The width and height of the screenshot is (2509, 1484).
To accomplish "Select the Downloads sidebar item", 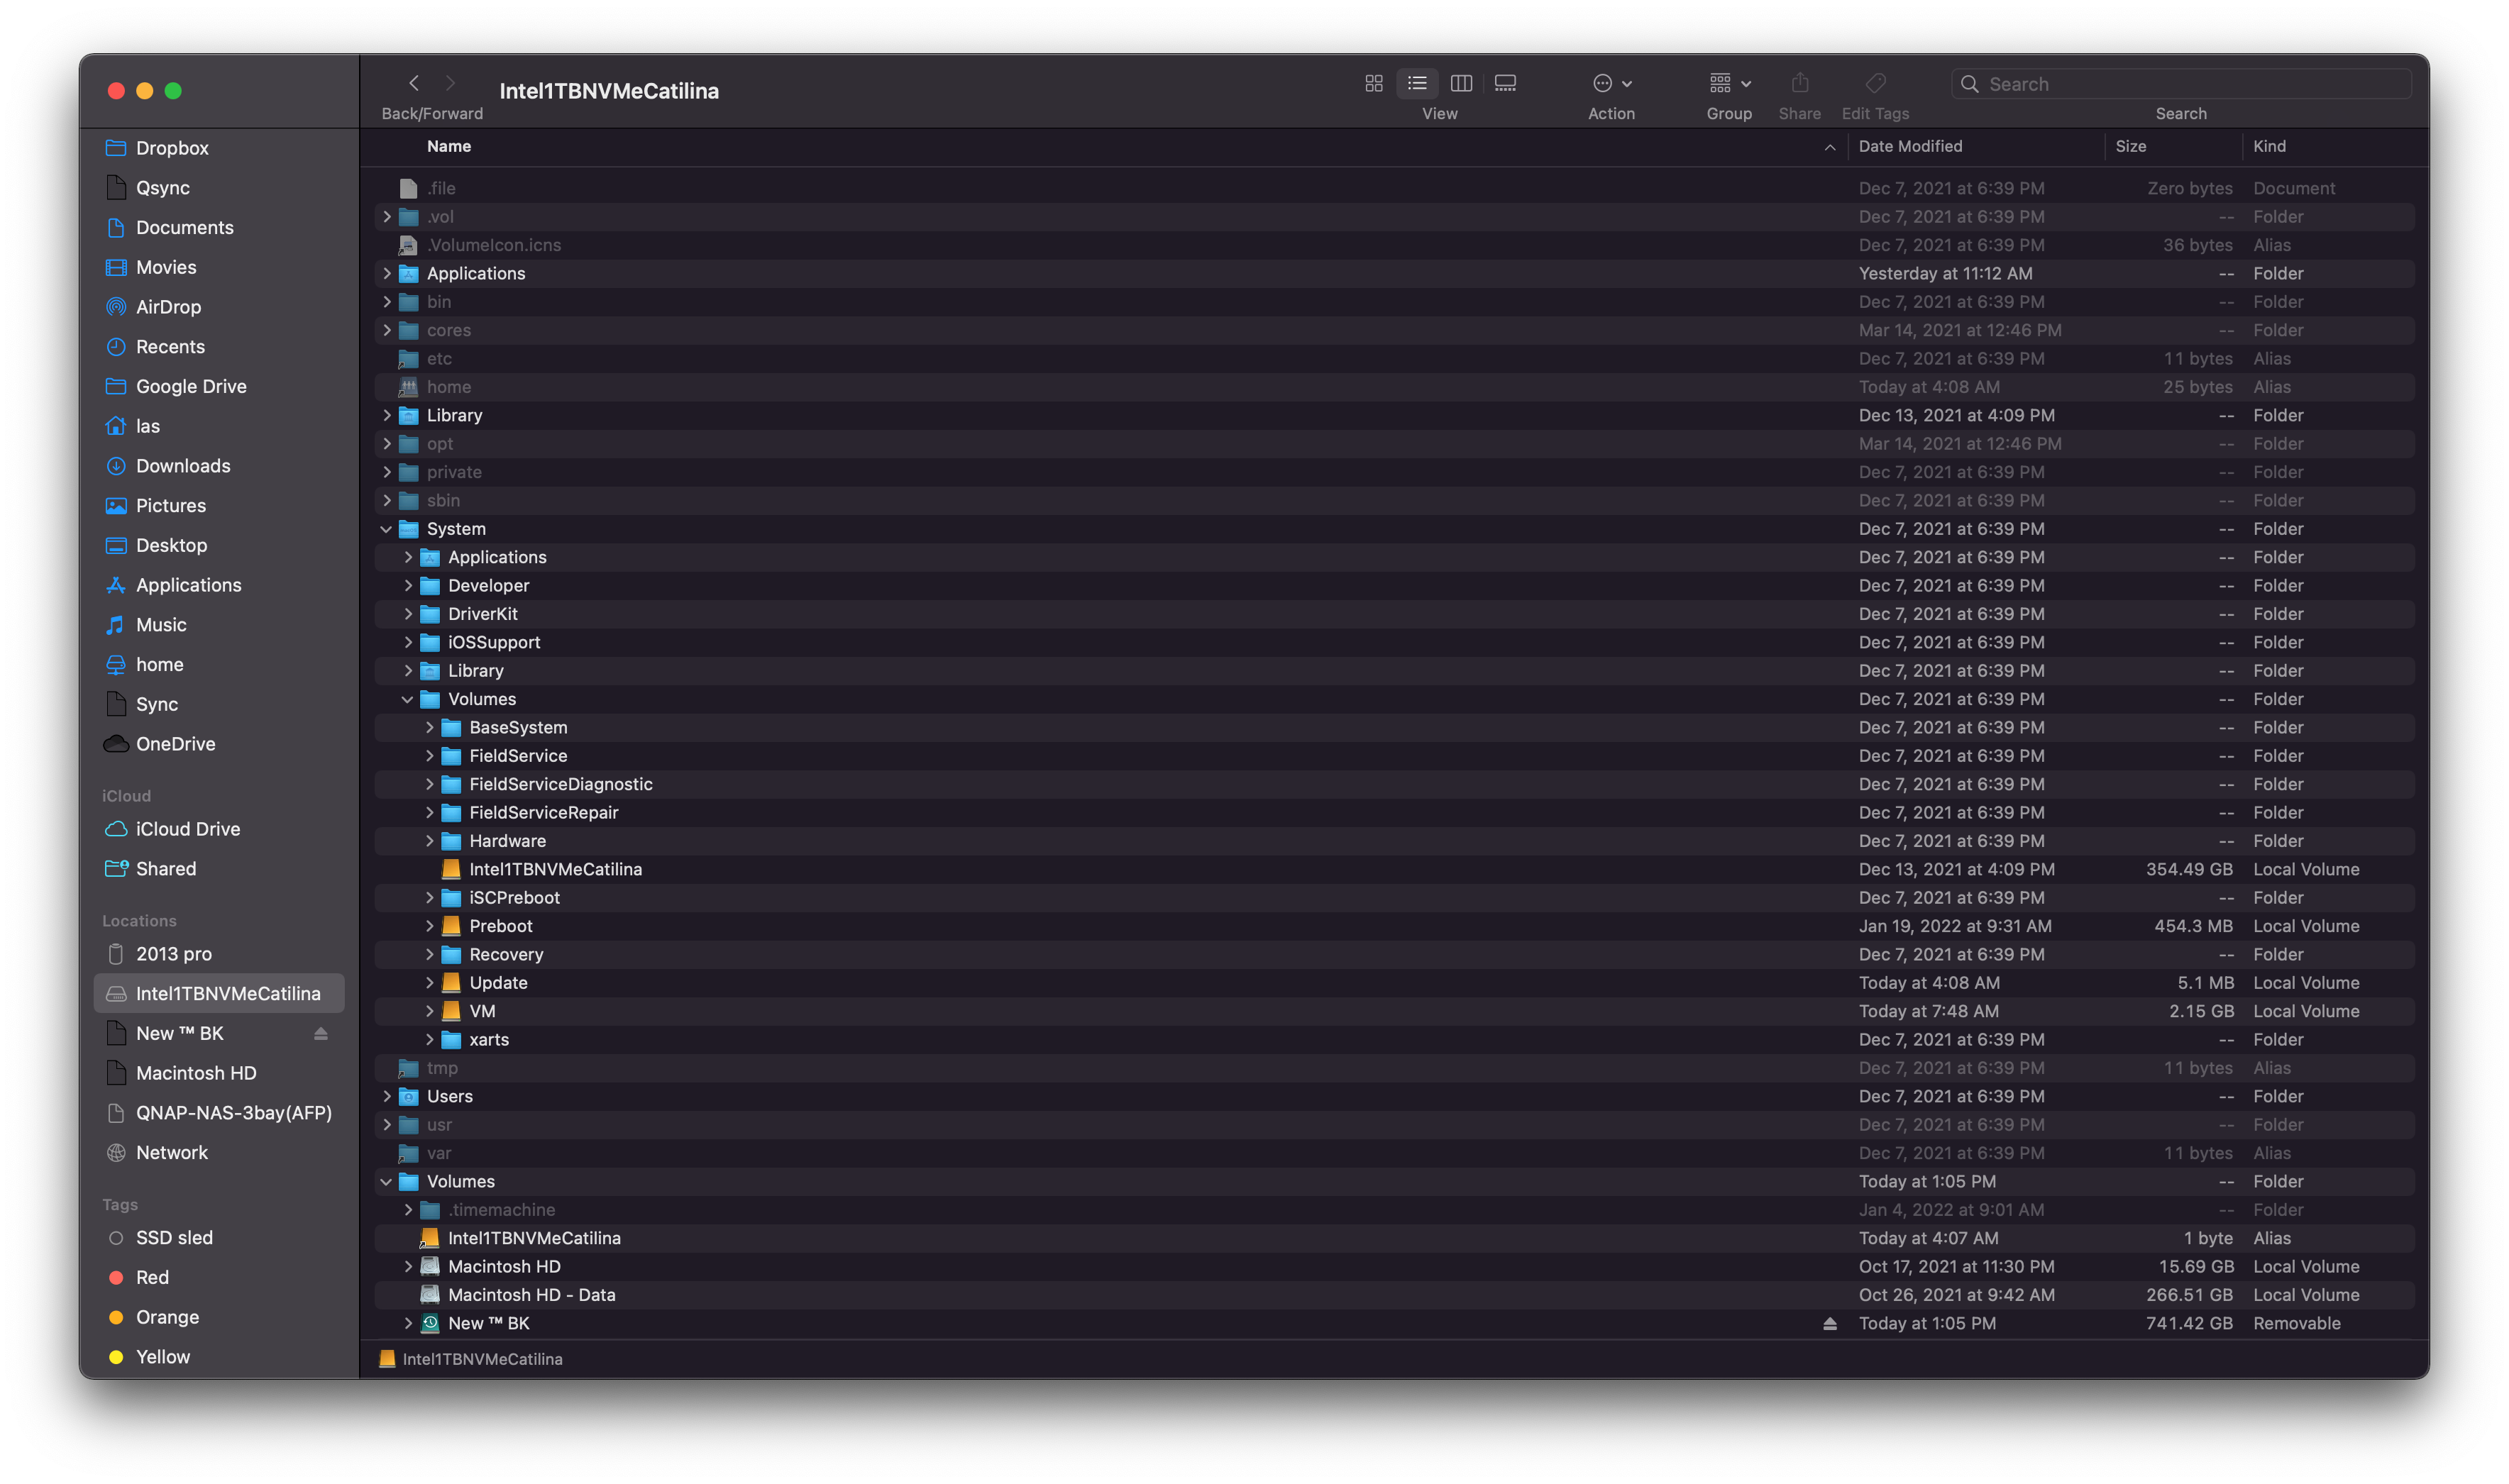I will pyautogui.click(x=182, y=466).
